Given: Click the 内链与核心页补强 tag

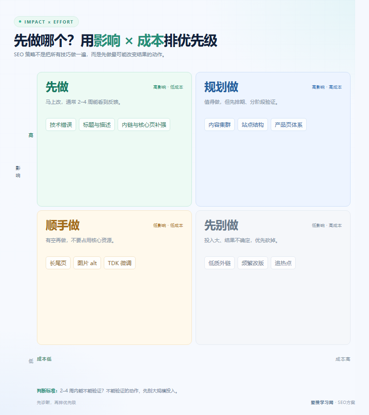Looking at the screenshot, I should (x=144, y=125).
